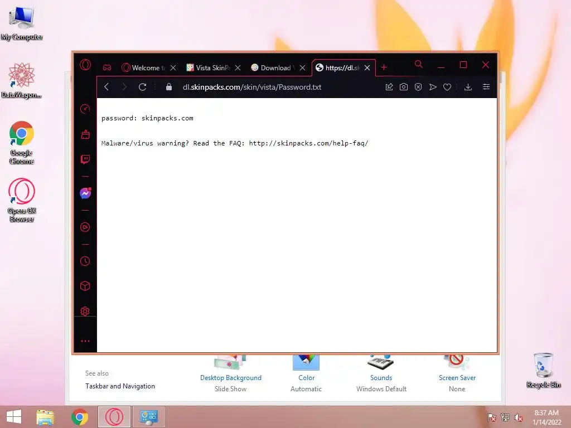Open the Windows Start button
571x428 pixels.
click(14, 417)
